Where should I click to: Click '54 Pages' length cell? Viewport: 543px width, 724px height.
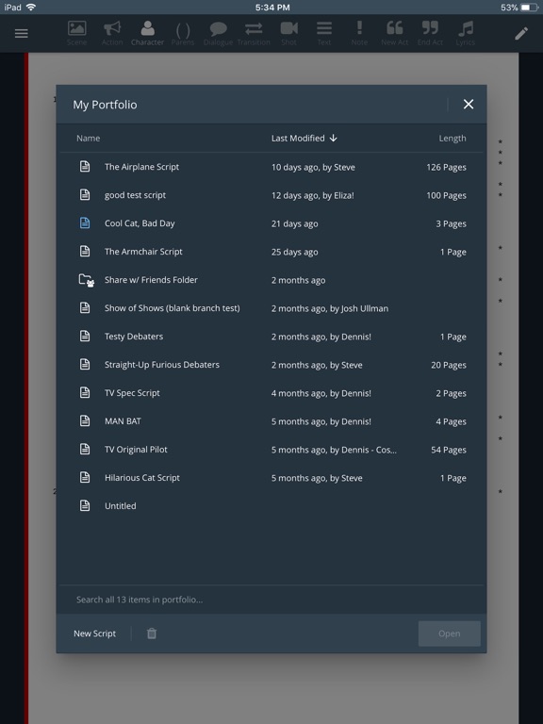(x=449, y=450)
